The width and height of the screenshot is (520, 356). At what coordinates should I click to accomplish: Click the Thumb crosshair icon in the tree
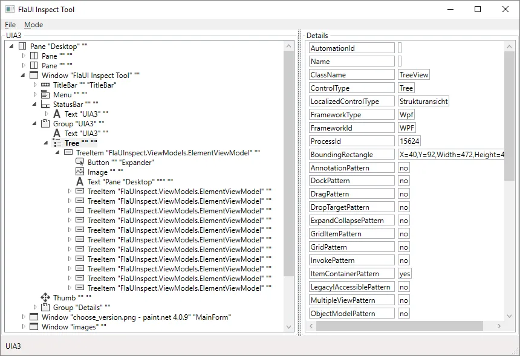pyautogui.click(x=46, y=297)
